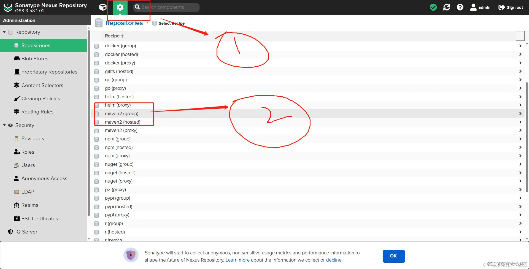Open Administration gear icon in header

click(120, 7)
